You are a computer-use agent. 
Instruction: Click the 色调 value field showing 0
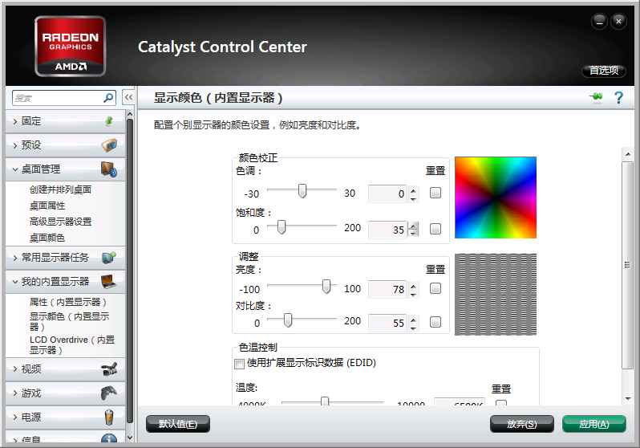(387, 193)
